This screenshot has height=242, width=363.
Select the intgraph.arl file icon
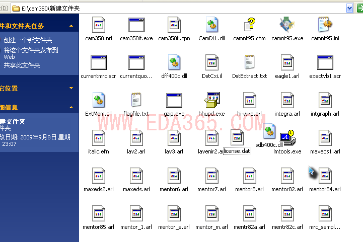325,100
